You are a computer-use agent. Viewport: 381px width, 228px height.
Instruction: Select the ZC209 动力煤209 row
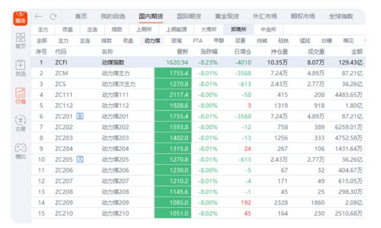point(198,203)
